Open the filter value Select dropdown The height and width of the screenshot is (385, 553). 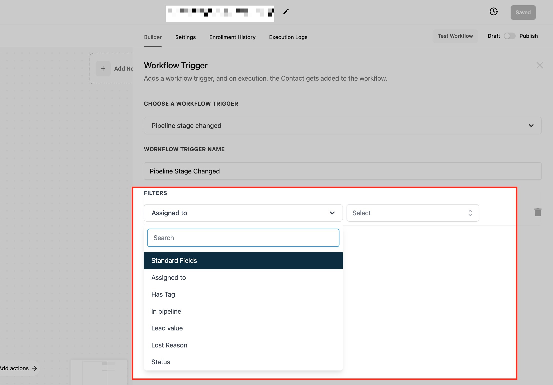412,213
